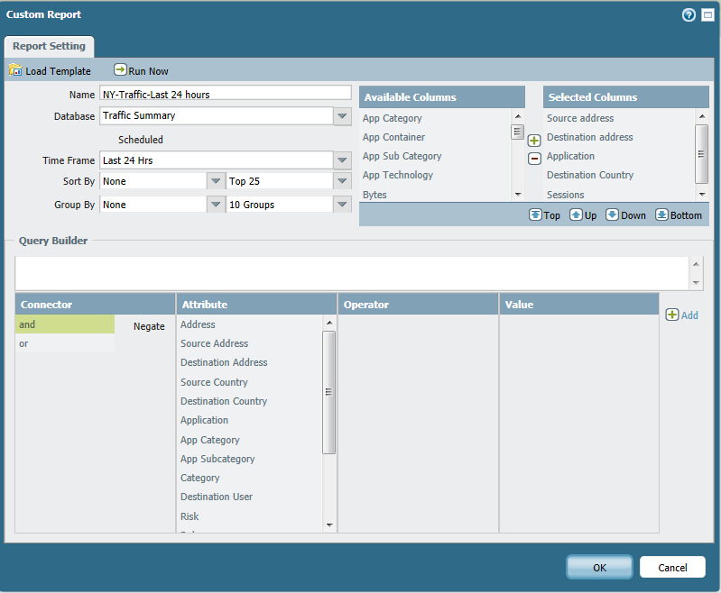The image size is (721, 593).
Task: Choose Source Country in Attribute list
Action: point(214,382)
